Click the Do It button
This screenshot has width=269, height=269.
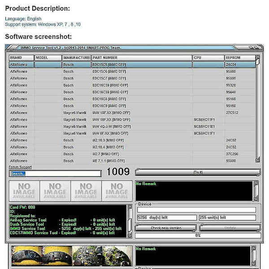(x=198, y=172)
